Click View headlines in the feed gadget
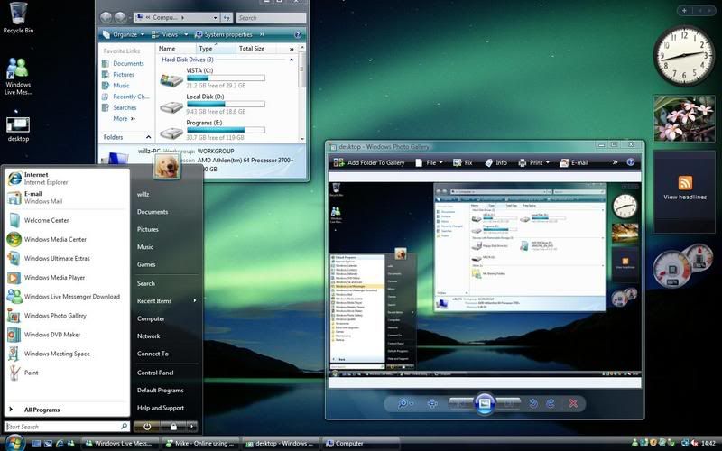The height and width of the screenshot is (451, 722). [685, 197]
